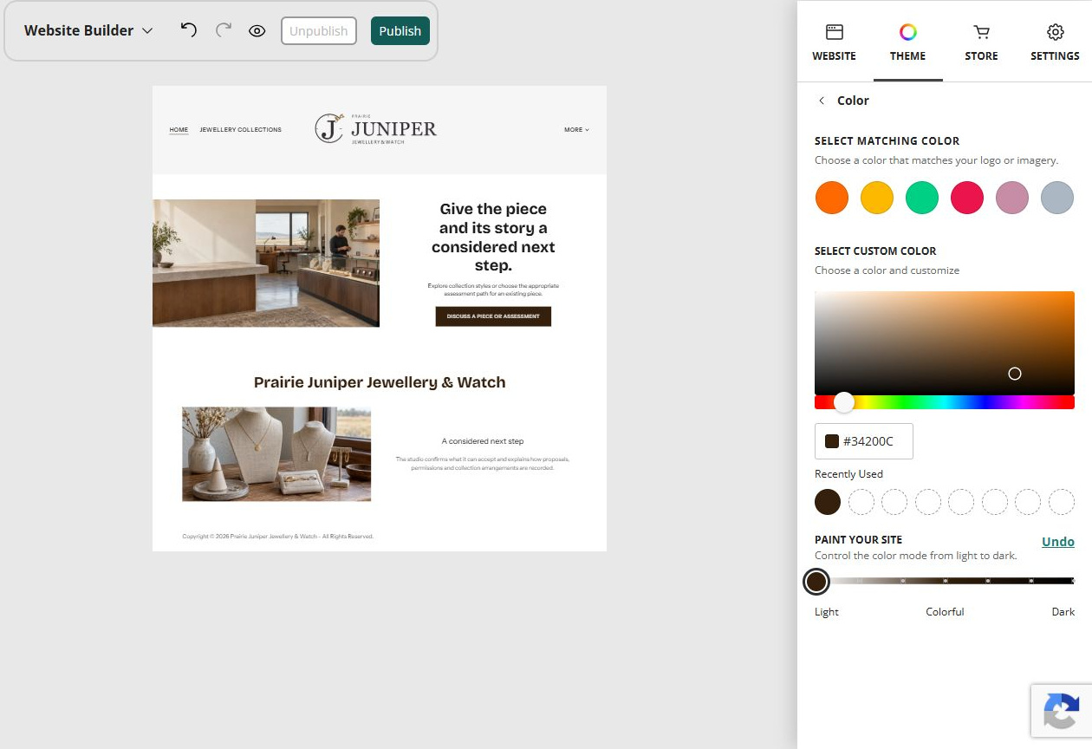Click the Color panel title

coord(853,101)
